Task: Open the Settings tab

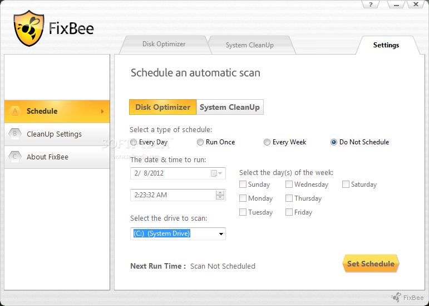Action: click(386, 45)
